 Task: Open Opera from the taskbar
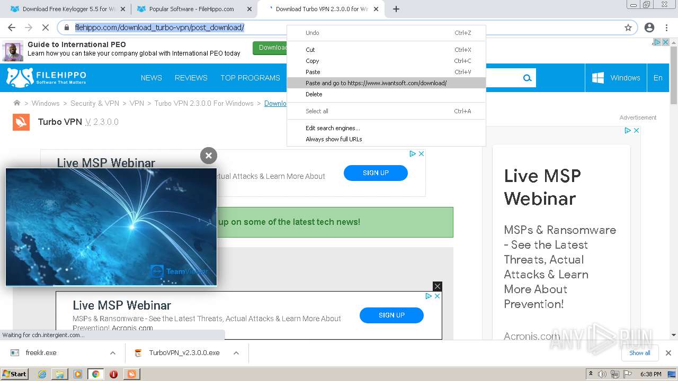pos(113,374)
